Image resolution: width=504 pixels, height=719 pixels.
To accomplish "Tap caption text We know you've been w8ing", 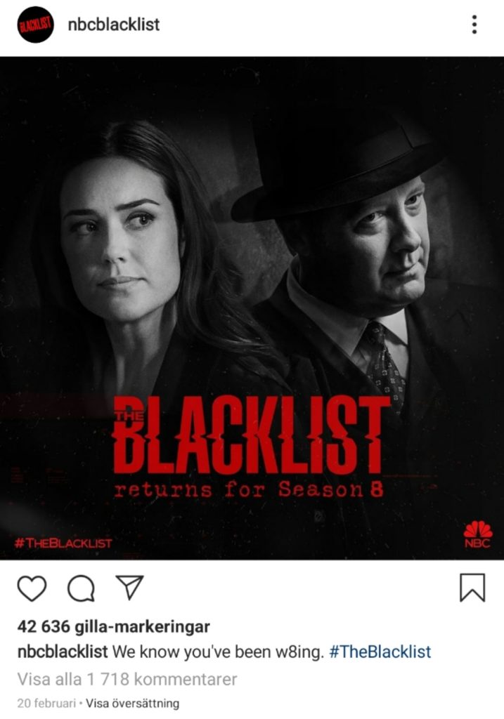I will pyautogui.click(x=219, y=652).
